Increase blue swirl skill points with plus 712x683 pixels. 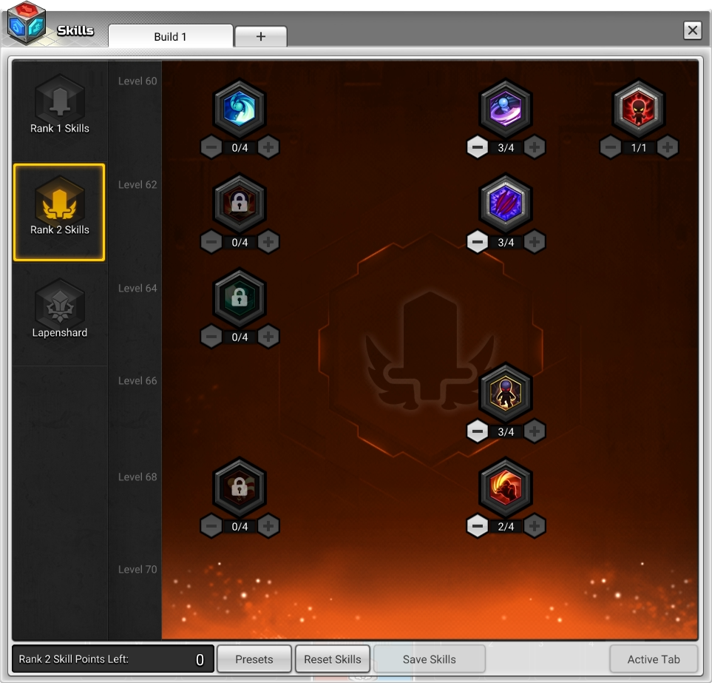[x=268, y=147]
